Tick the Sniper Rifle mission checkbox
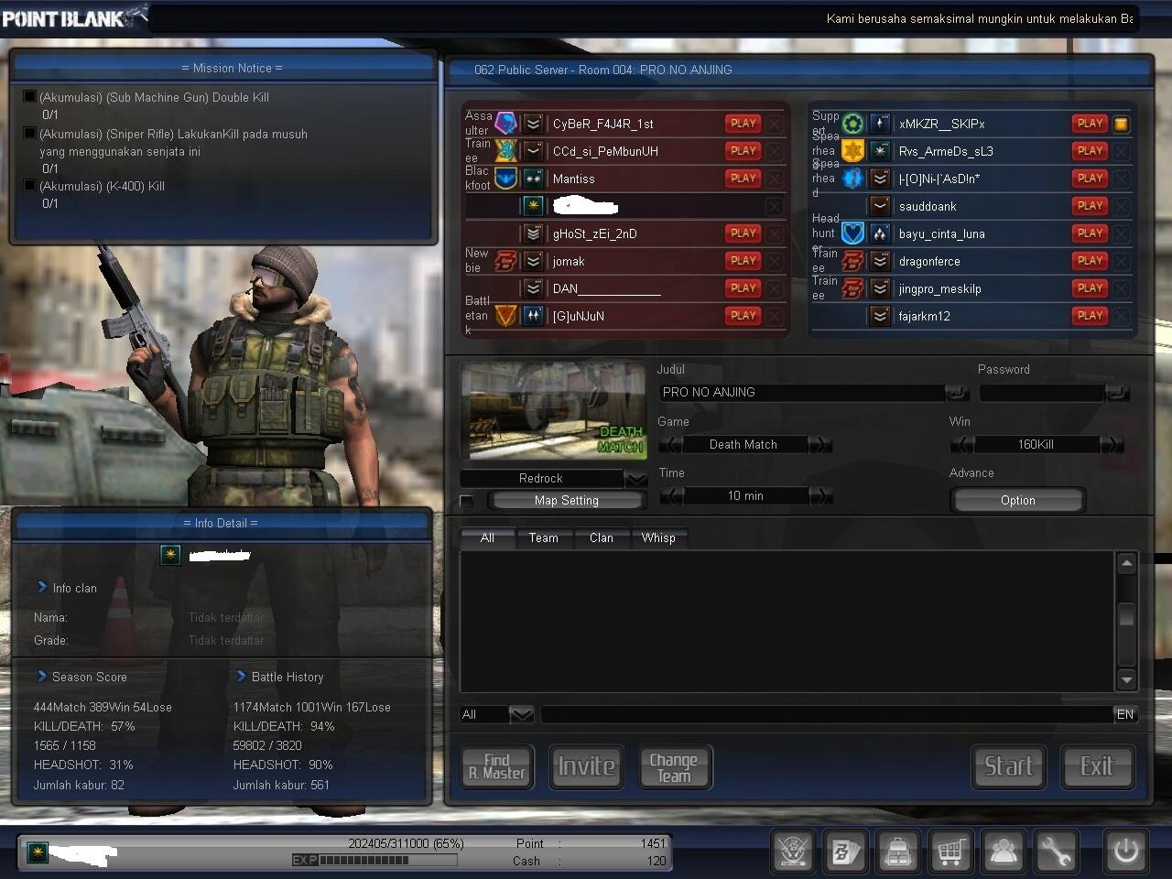 click(29, 133)
